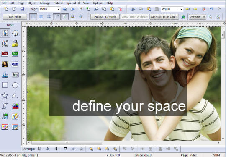Click the first yellow layer-order icon in Arrange bar
The image size is (226, 157).
(x=91, y=149)
